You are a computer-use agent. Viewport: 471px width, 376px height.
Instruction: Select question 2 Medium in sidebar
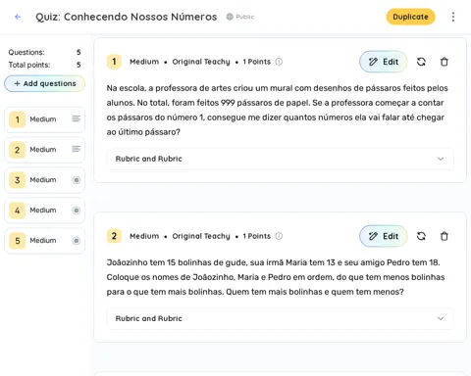pyautogui.click(x=44, y=150)
